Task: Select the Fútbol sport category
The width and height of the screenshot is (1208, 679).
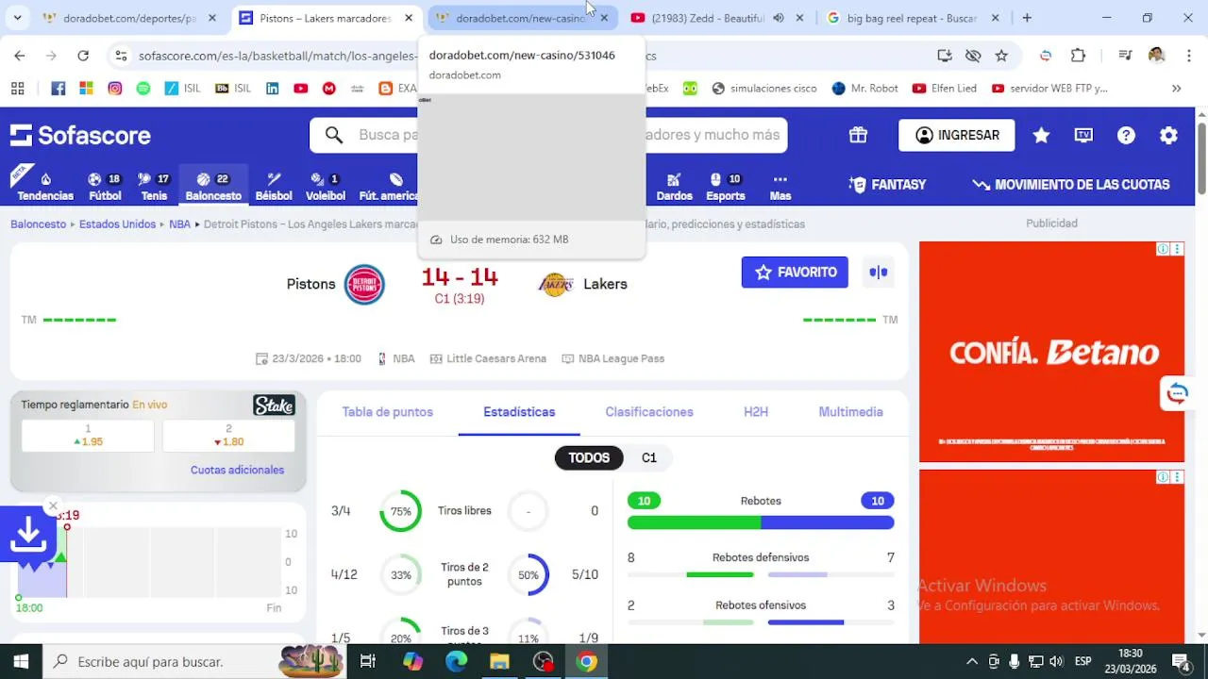Action: pos(105,186)
